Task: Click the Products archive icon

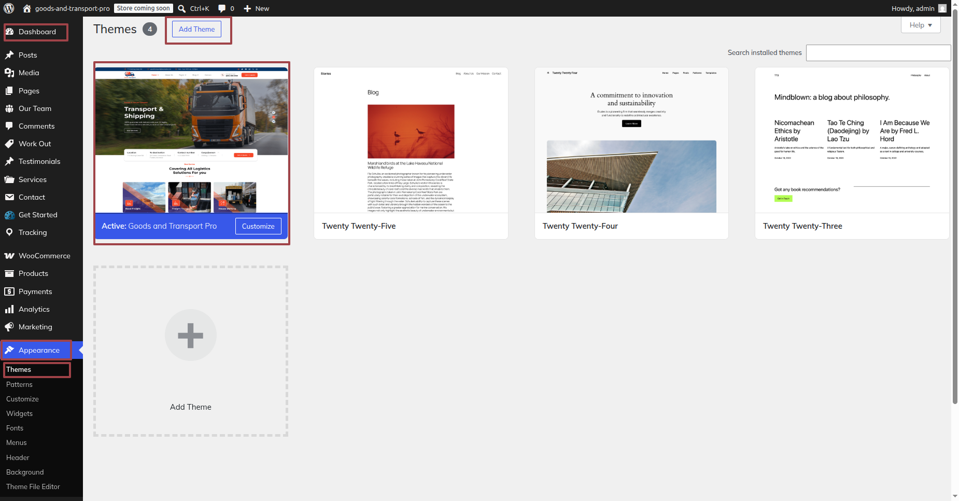Action: (9, 273)
